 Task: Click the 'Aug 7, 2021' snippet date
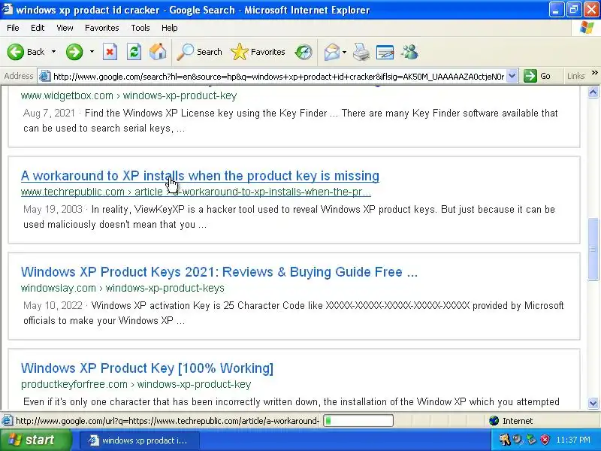49,114
